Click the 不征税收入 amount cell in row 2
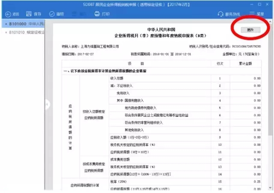The image size is (274, 193). [x=246, y=86]
